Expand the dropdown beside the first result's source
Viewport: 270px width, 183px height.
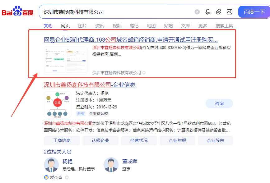tap(144, 73)
